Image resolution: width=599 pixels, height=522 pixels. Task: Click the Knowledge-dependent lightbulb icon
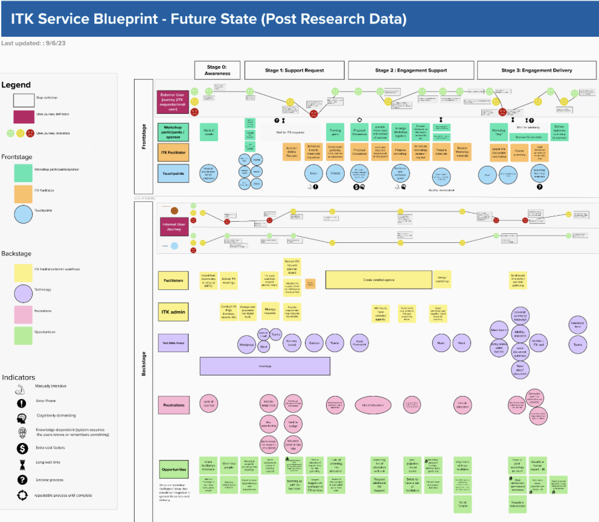click(22, 432)
